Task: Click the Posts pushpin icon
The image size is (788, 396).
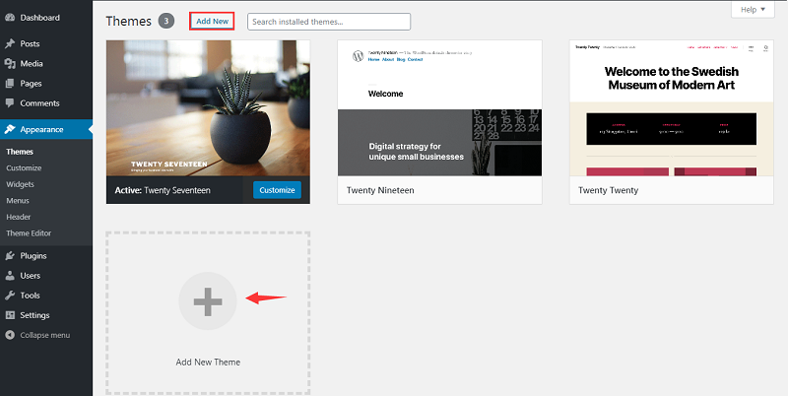Action: click(10, 43)
